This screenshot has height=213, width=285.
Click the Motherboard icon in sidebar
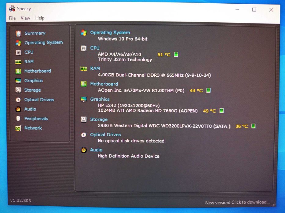tap(18, 72)
